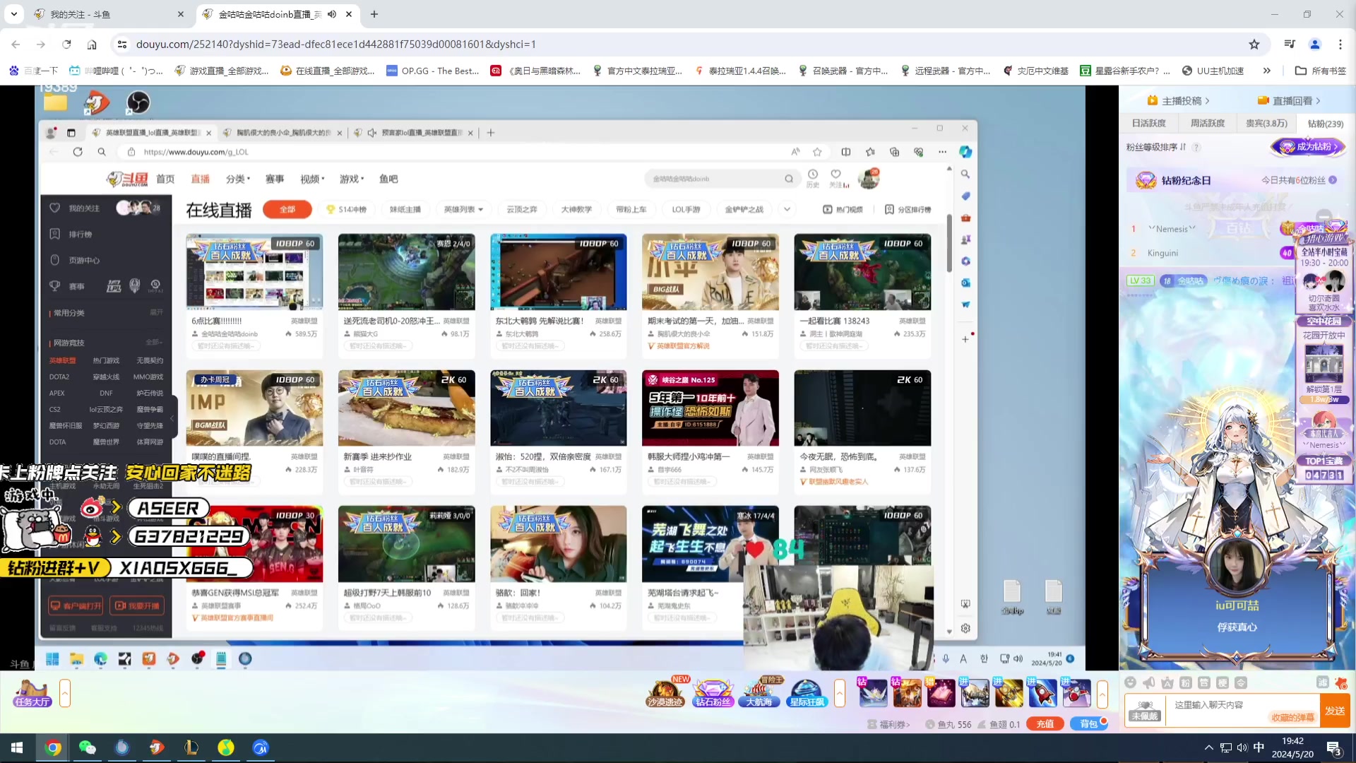Open WeChat from the taskbar
This screenshot has width=1356, height=763.
[x=87, y=747]
